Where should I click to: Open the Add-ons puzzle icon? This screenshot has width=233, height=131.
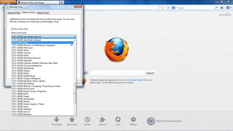103,119
